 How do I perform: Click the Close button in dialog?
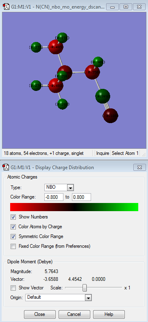coord(40,314)
